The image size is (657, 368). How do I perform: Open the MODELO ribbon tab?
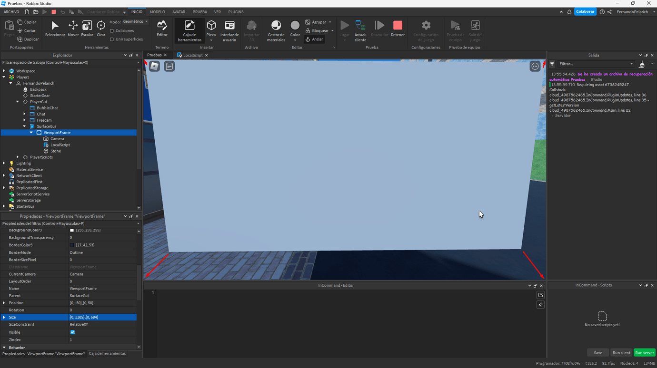click(x=158, y=12)
